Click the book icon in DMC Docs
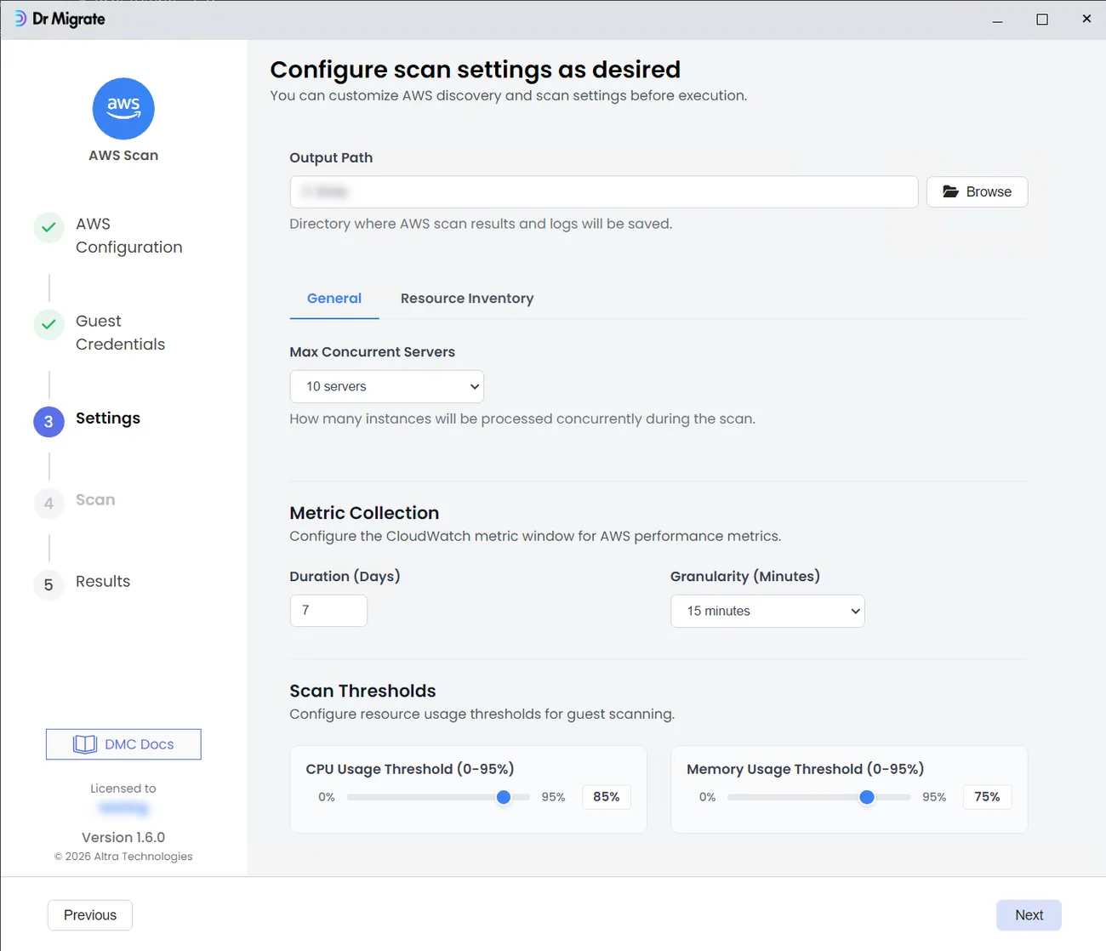This screenshot has width=1106, height=951. coord(85,744)
